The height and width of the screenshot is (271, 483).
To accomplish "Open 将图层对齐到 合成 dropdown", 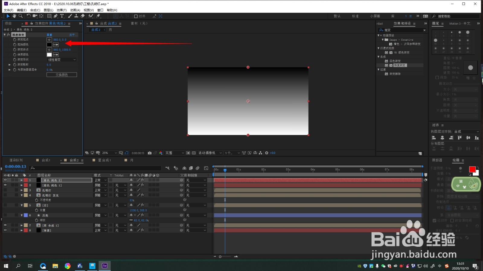I will coord(467,132).
